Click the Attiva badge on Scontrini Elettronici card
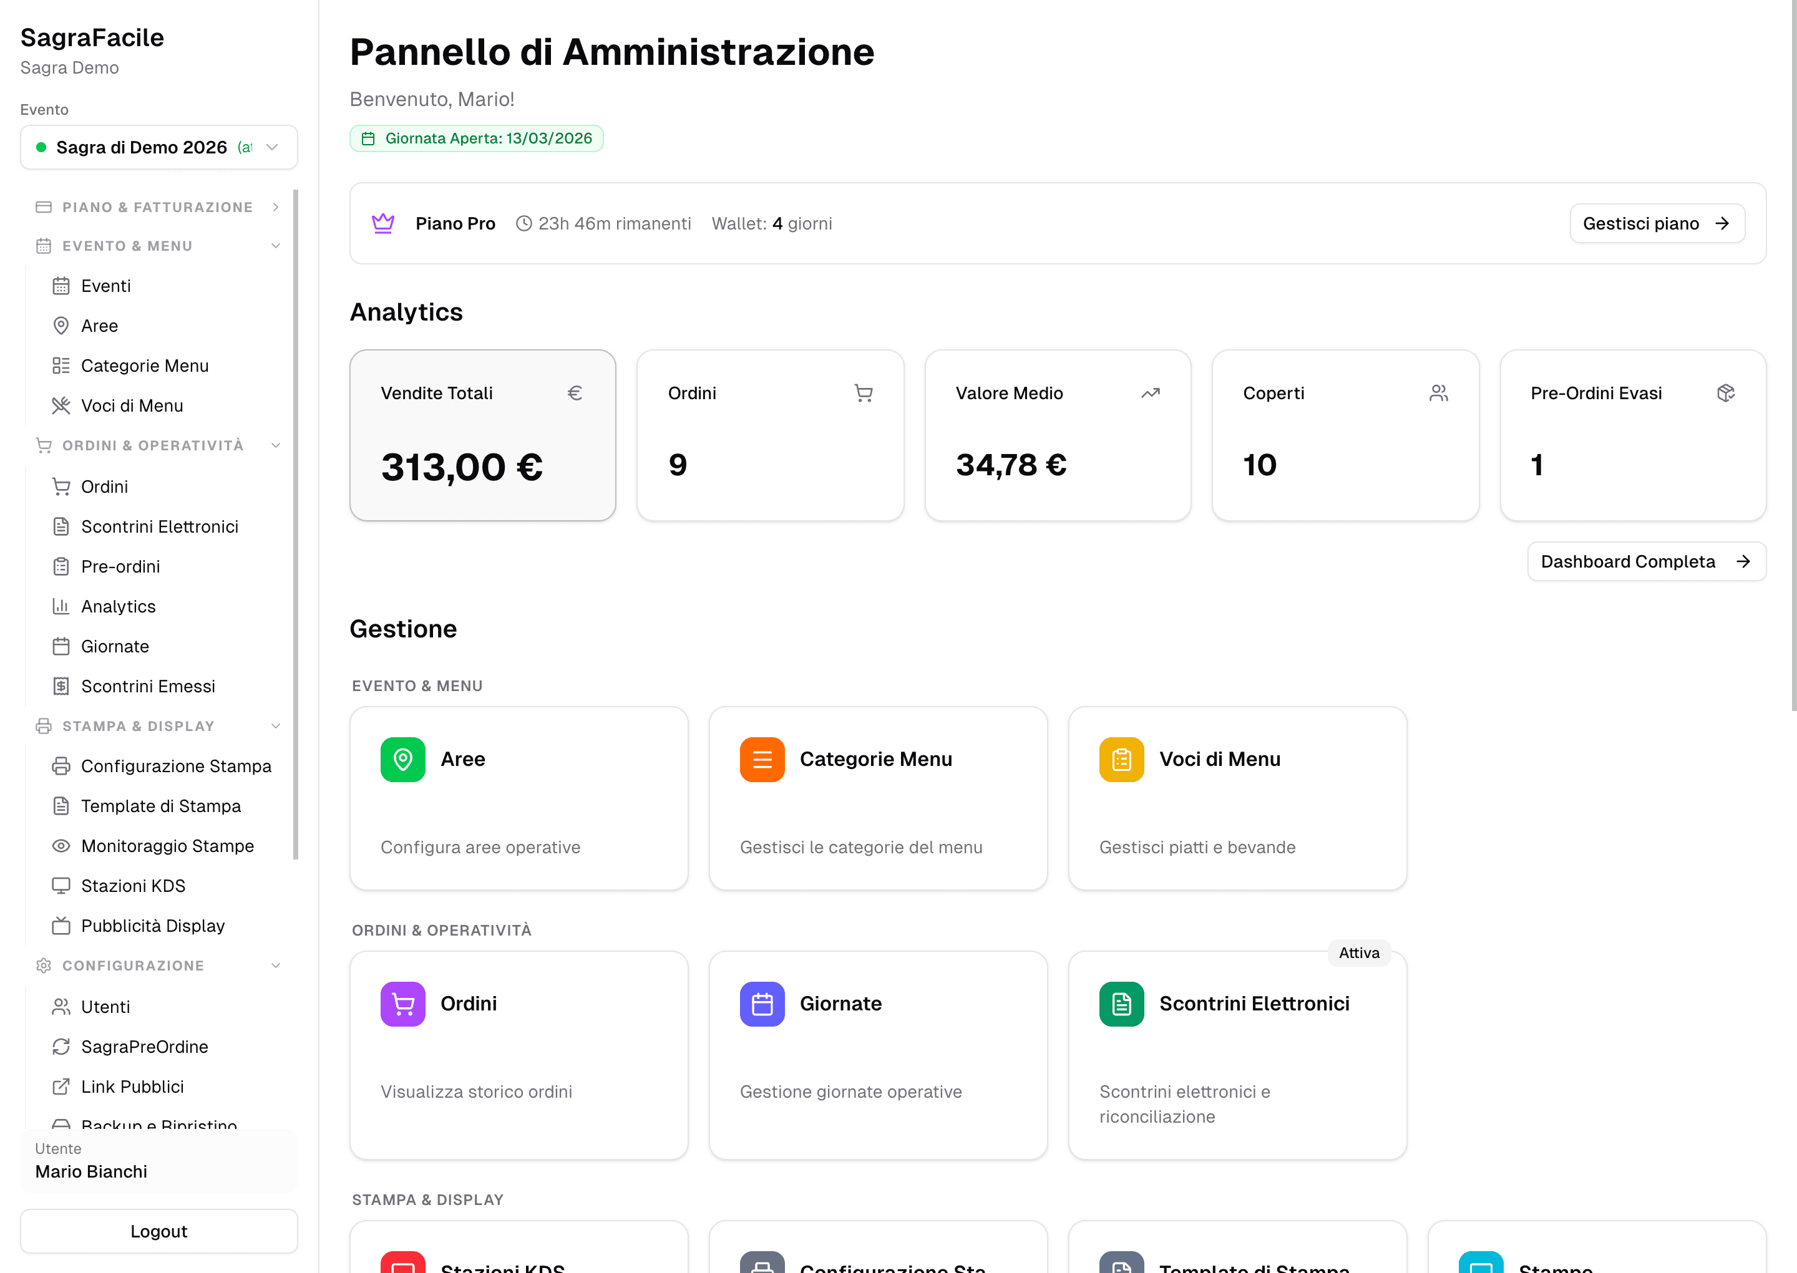This screenshot has width=1797, height=1273. (x=1359, y=953)
